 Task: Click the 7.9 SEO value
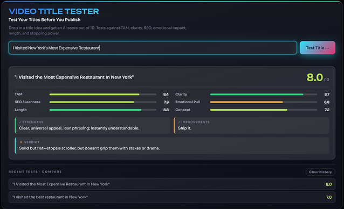coord(166,102)
